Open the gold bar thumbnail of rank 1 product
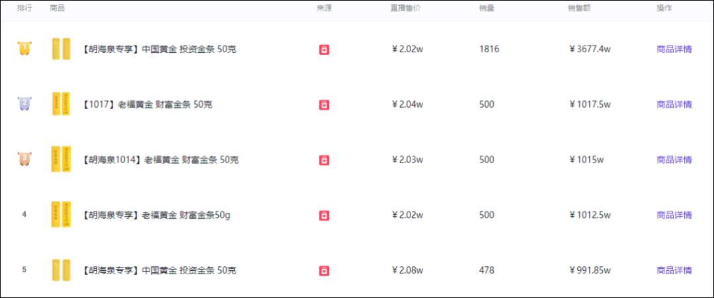 (x=61, y=50)
